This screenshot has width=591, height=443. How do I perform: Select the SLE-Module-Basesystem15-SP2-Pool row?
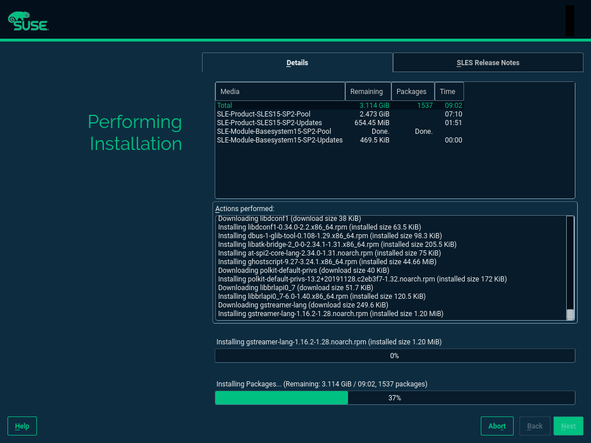point(274,132)
